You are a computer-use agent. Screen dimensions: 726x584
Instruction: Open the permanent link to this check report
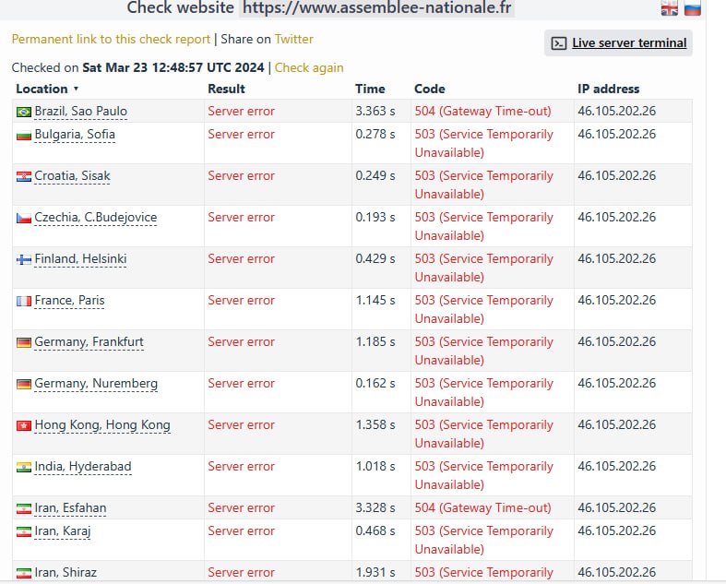(x=111, y=39)
